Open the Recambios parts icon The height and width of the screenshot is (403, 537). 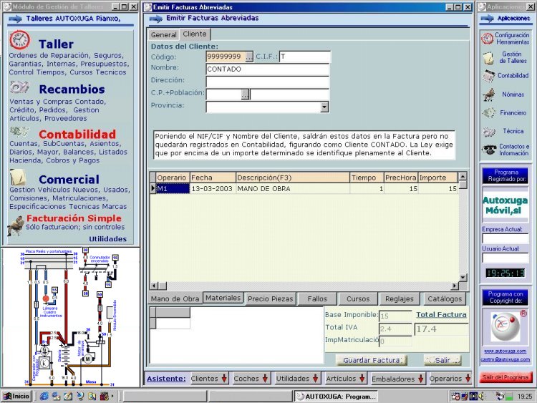tap(19, 87)
